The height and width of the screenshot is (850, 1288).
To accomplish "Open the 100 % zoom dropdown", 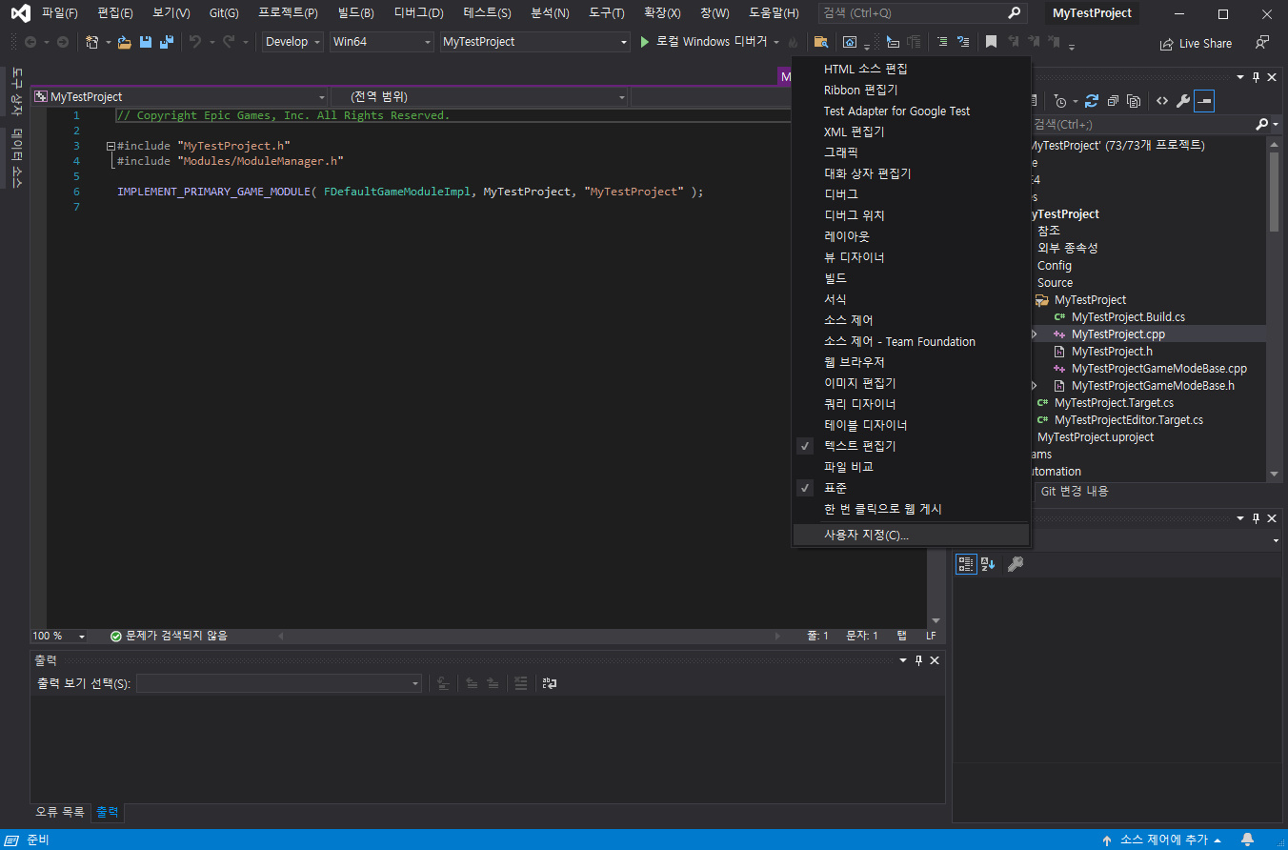I will pyautogui.click(x=58, y=636).
